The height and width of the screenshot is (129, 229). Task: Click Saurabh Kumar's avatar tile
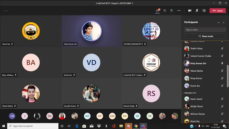click(92, 93)
